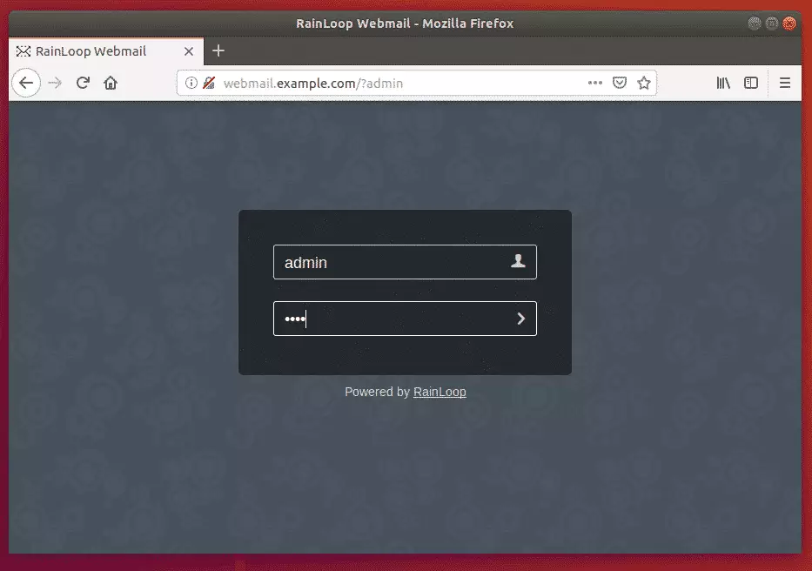Focus the admin login username field

pos(405,262)
